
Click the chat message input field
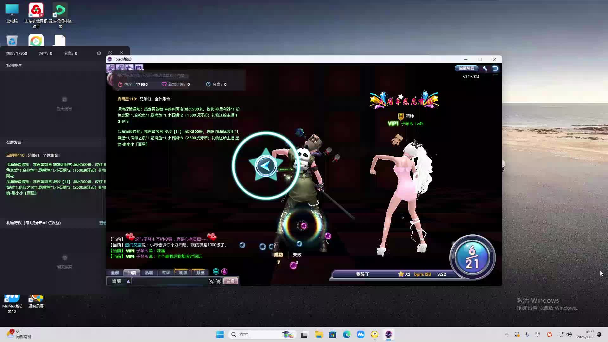pos(169,281)
